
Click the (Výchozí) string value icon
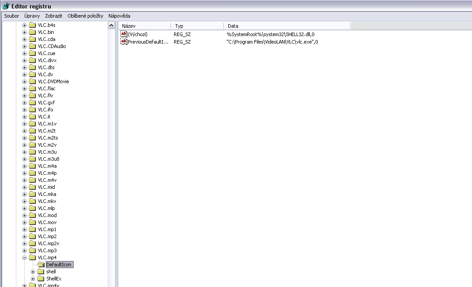[124, 34]
